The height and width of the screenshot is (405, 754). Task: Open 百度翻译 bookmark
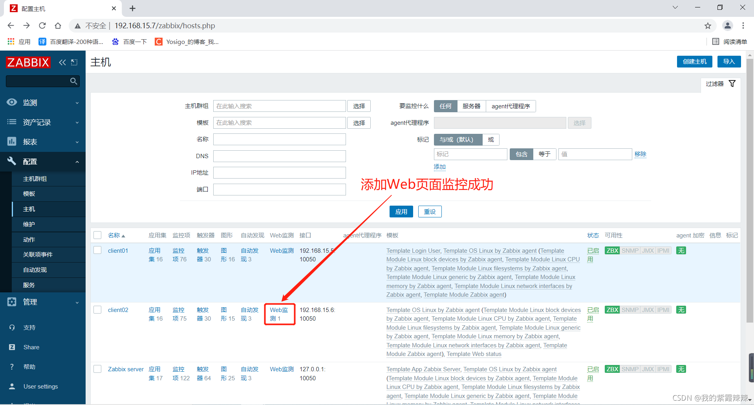point(71,42)
